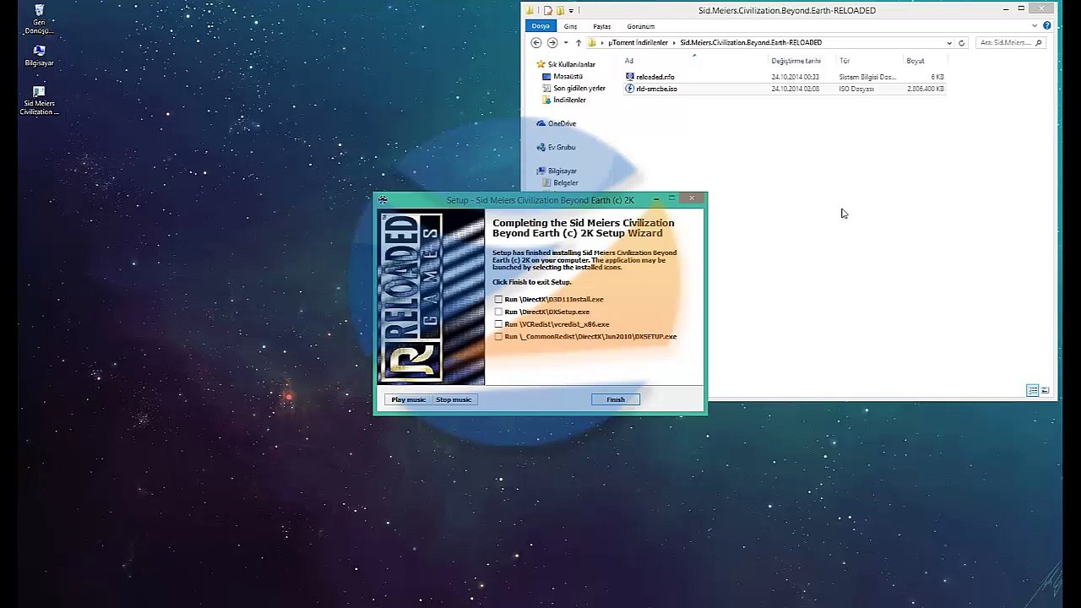Viewport: 1081px width, 608px height.
Task: Expand the address bar history dropdown
Action: click(949, 42)
